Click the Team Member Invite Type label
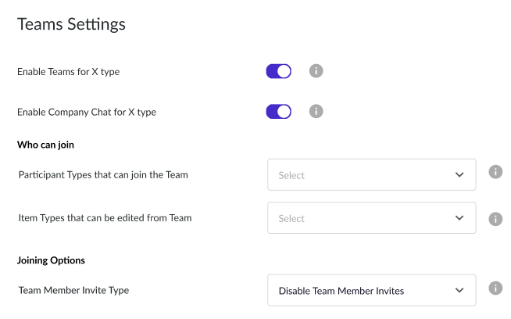511x319 pixels. coord(73,290)
